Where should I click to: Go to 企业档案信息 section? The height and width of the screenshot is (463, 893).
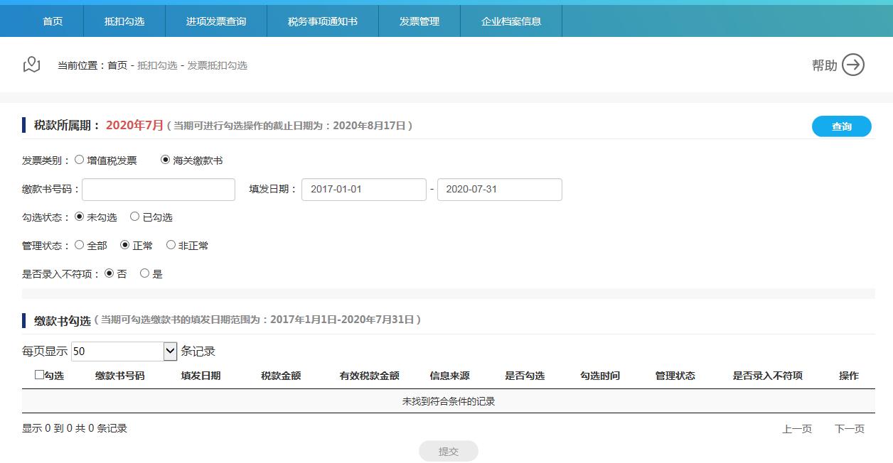pyautogui.click(x=511, y=21)
